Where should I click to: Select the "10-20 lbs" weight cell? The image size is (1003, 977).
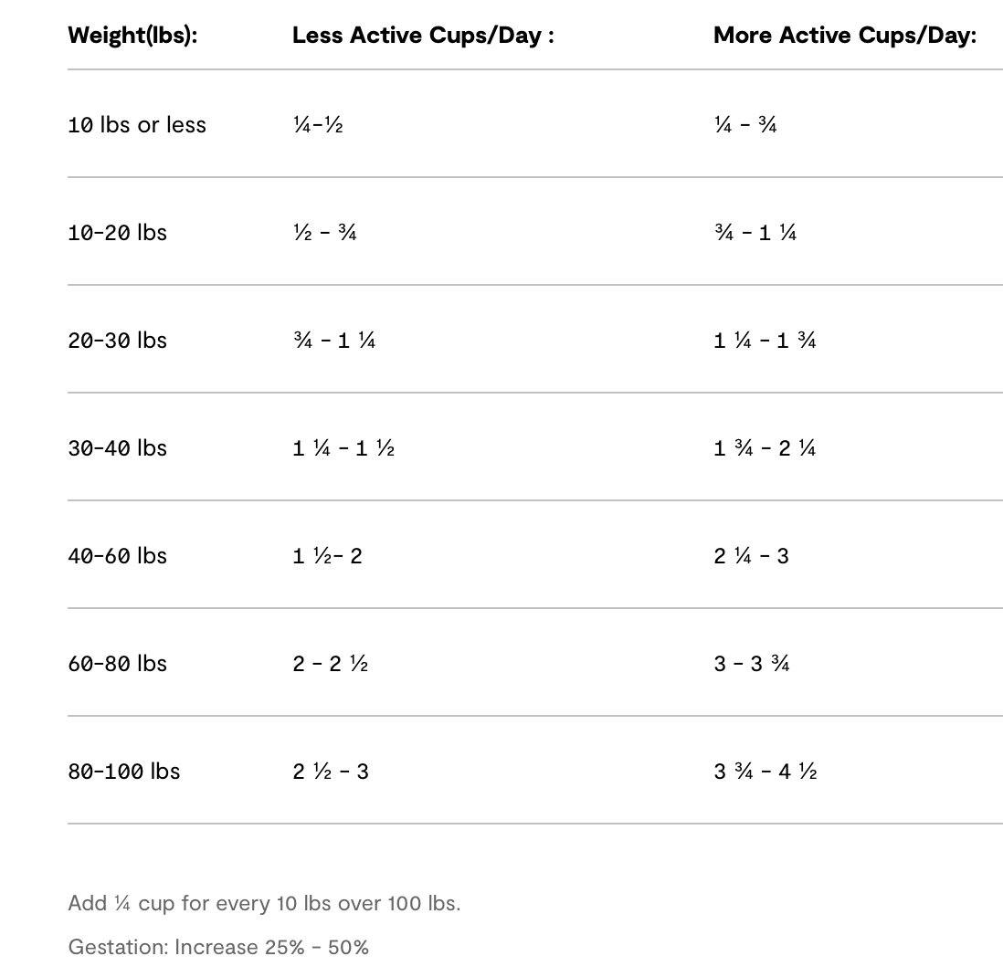point(117,233)
